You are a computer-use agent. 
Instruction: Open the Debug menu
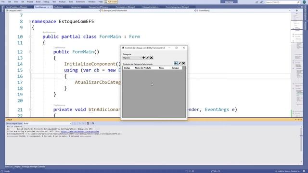(x=46, y=2)
